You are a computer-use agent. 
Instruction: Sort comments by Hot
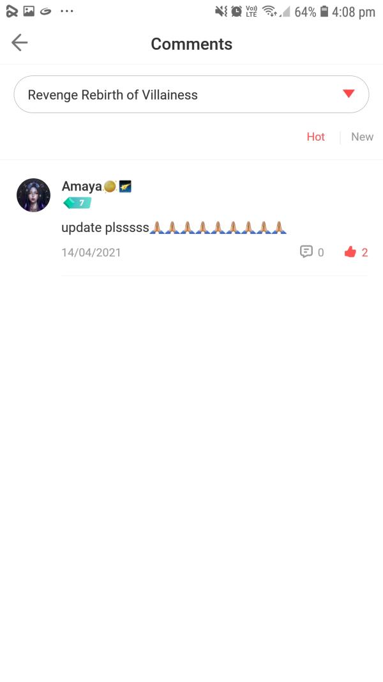coord(316,137)
